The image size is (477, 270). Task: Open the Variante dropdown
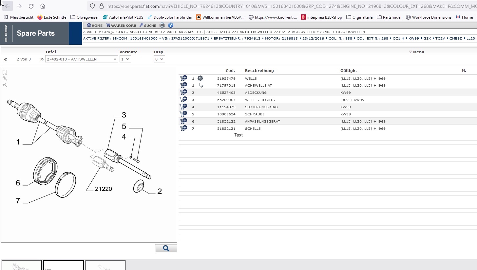pyautogui.click(x=125, y=59)
